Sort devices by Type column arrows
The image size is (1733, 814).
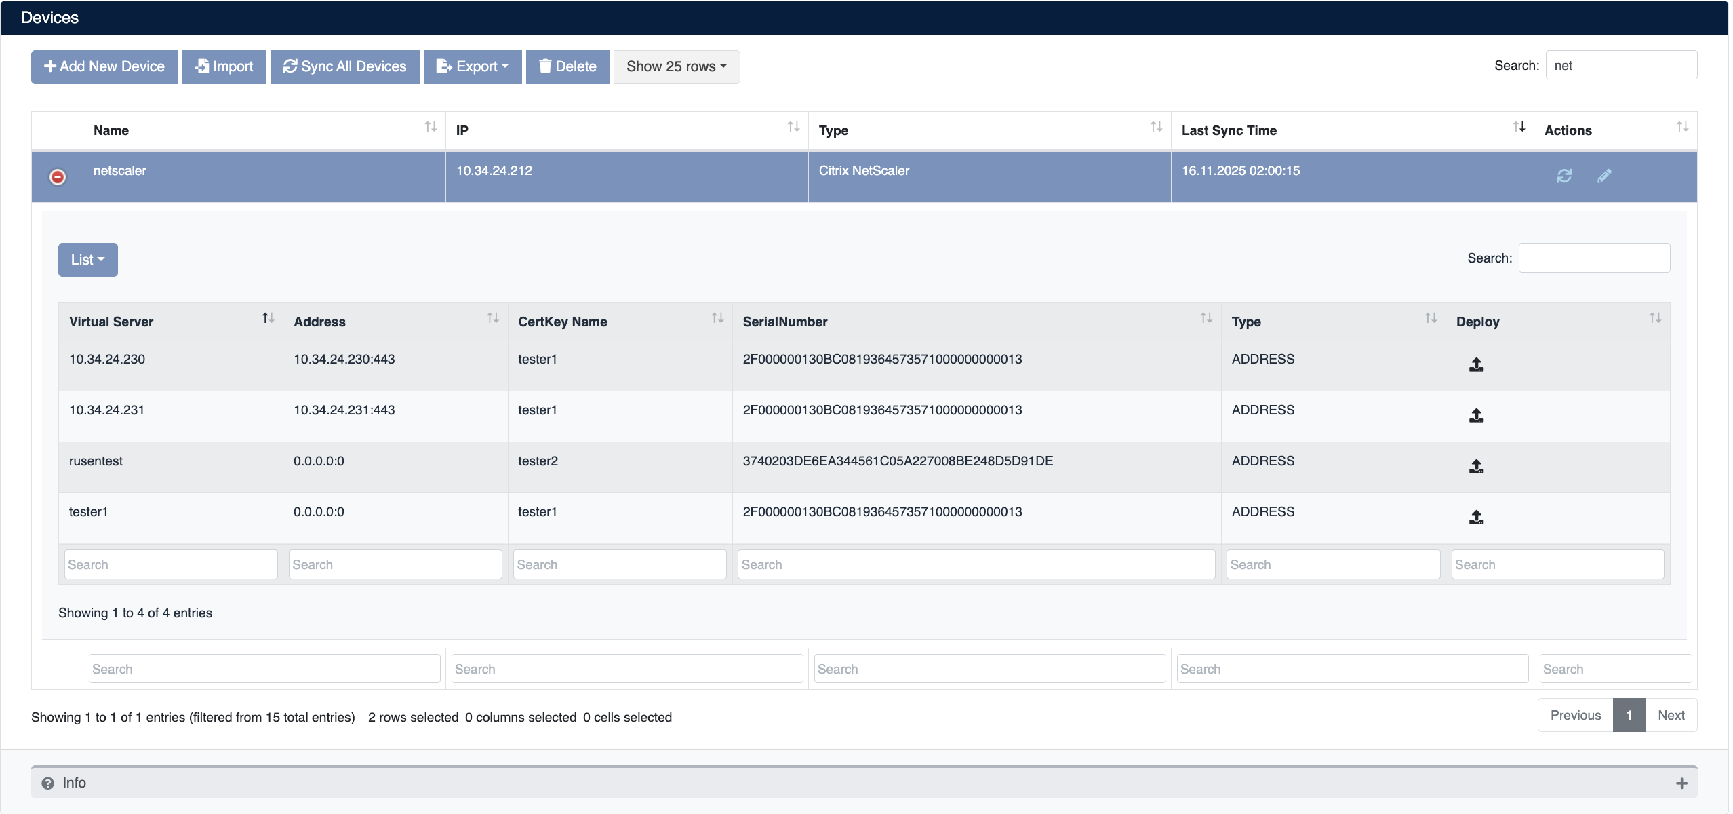(x=1156, y=127)
